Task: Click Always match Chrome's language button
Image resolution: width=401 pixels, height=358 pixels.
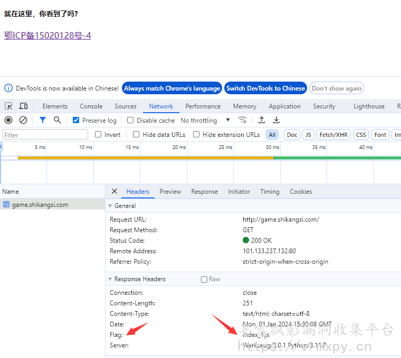Action: [x=172, y=88]
